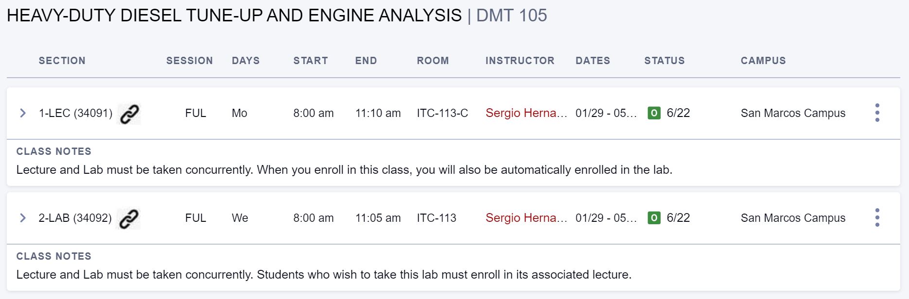Click the link icon beside 1-LEC (34091)
The height and width of the screenshot is (299, 909).
point(129,114)
